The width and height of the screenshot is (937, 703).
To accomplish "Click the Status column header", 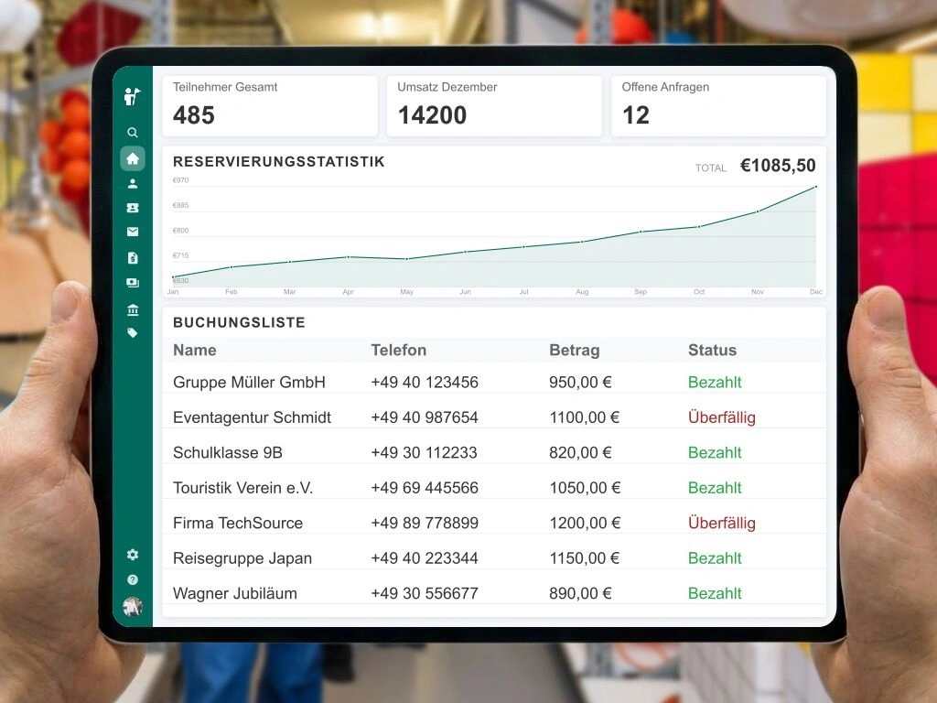I will coord(712,350).
